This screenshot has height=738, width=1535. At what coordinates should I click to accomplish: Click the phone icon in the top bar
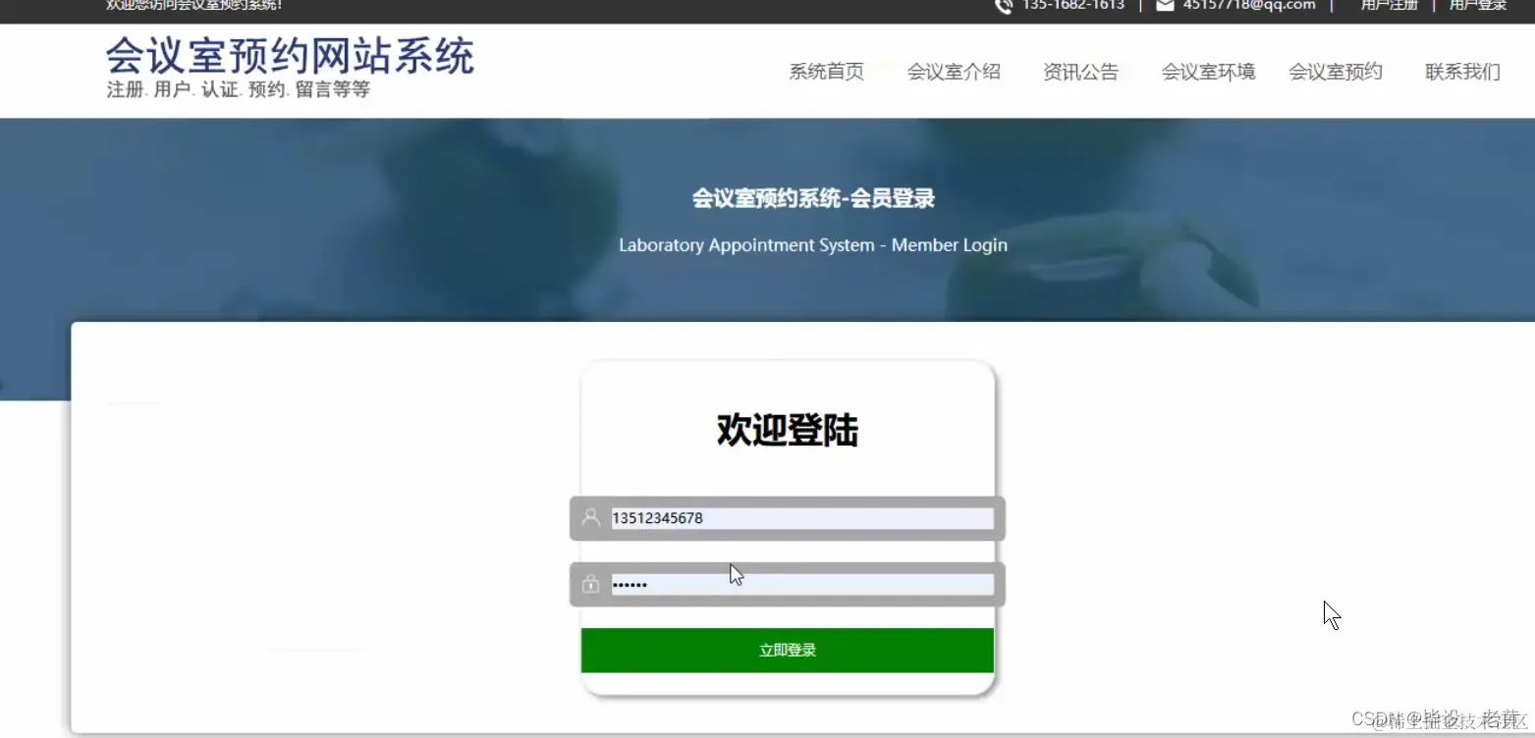click(1003, 6)
